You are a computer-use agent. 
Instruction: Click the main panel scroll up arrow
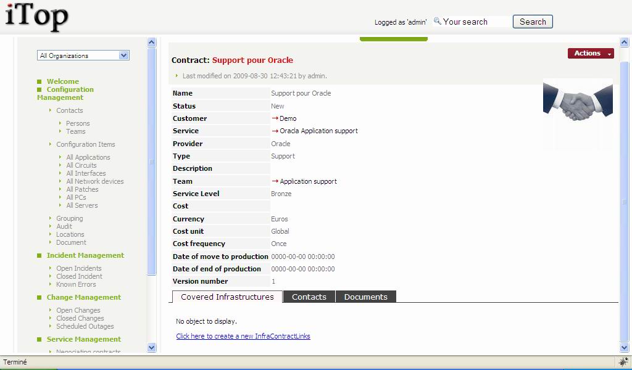624,42
